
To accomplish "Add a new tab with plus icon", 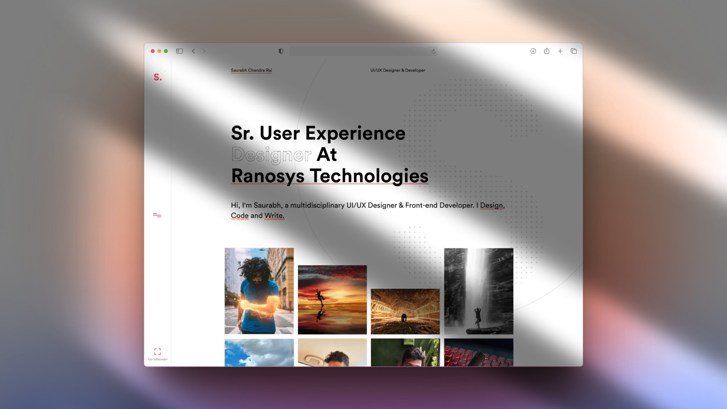I will [x=560, y=51].
